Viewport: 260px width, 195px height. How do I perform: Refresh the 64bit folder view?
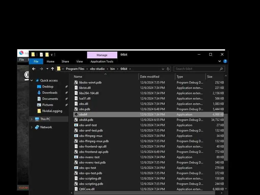[x=168, y=69]
